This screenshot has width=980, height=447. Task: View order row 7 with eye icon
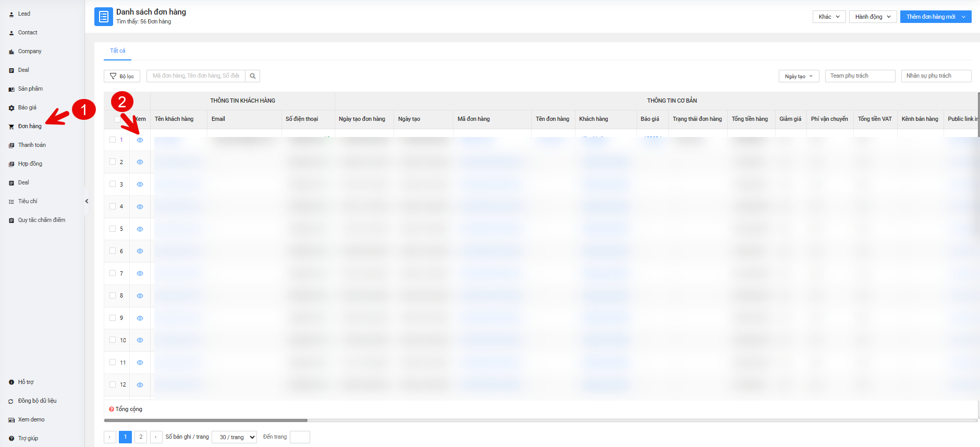click(140, 274)
